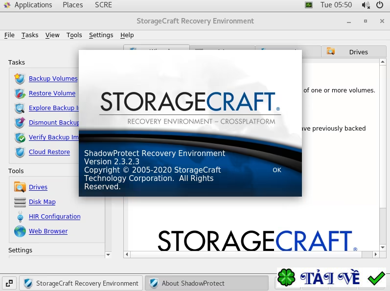Image resolution: width=390 pixels, height=291 pixels.
Task: Click the ShadowProtect Recovery Environment text
Action: (155, 154)
